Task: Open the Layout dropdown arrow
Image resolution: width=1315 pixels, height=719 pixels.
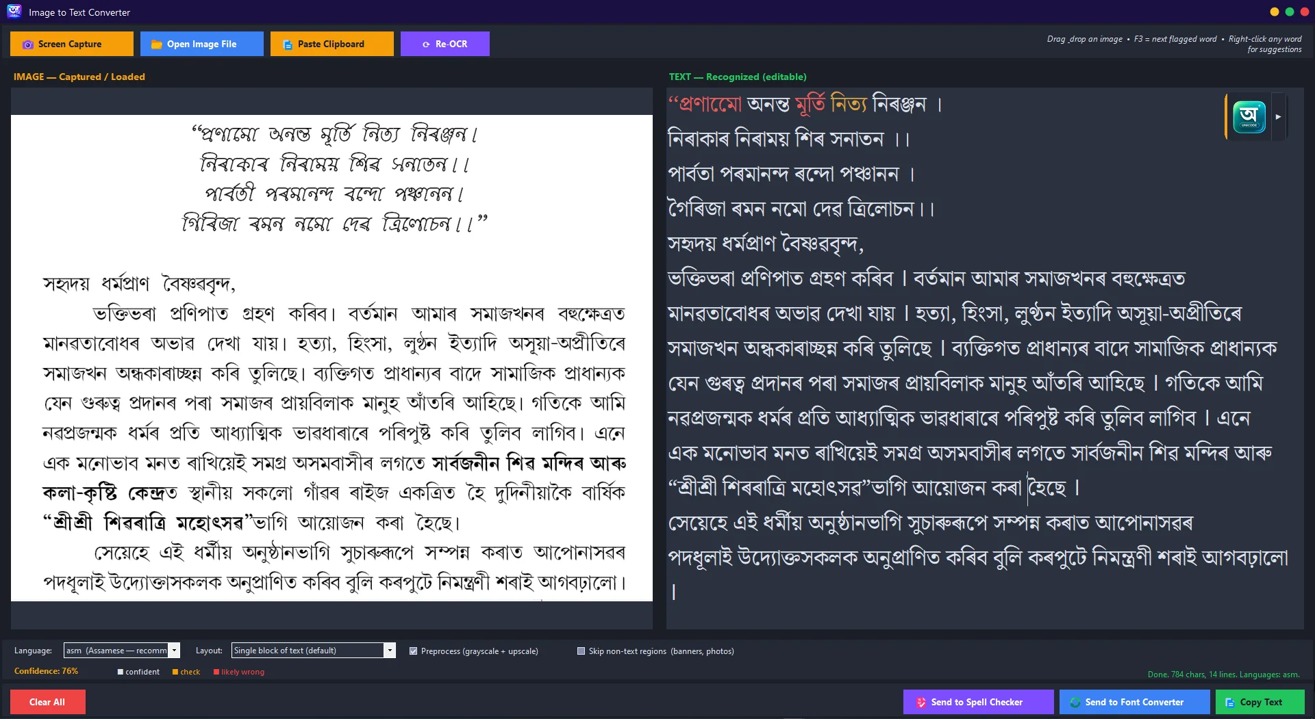Action: [x=390, y=651]
